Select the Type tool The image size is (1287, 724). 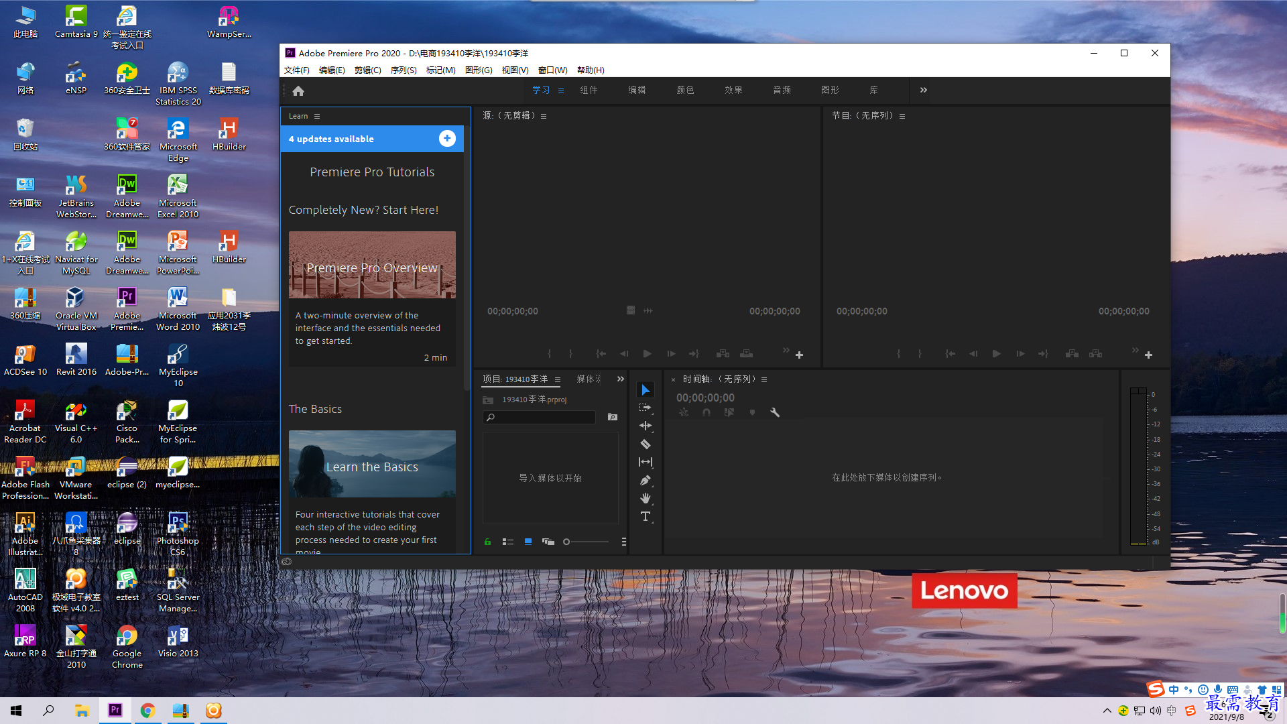click(x=646, y=516)
